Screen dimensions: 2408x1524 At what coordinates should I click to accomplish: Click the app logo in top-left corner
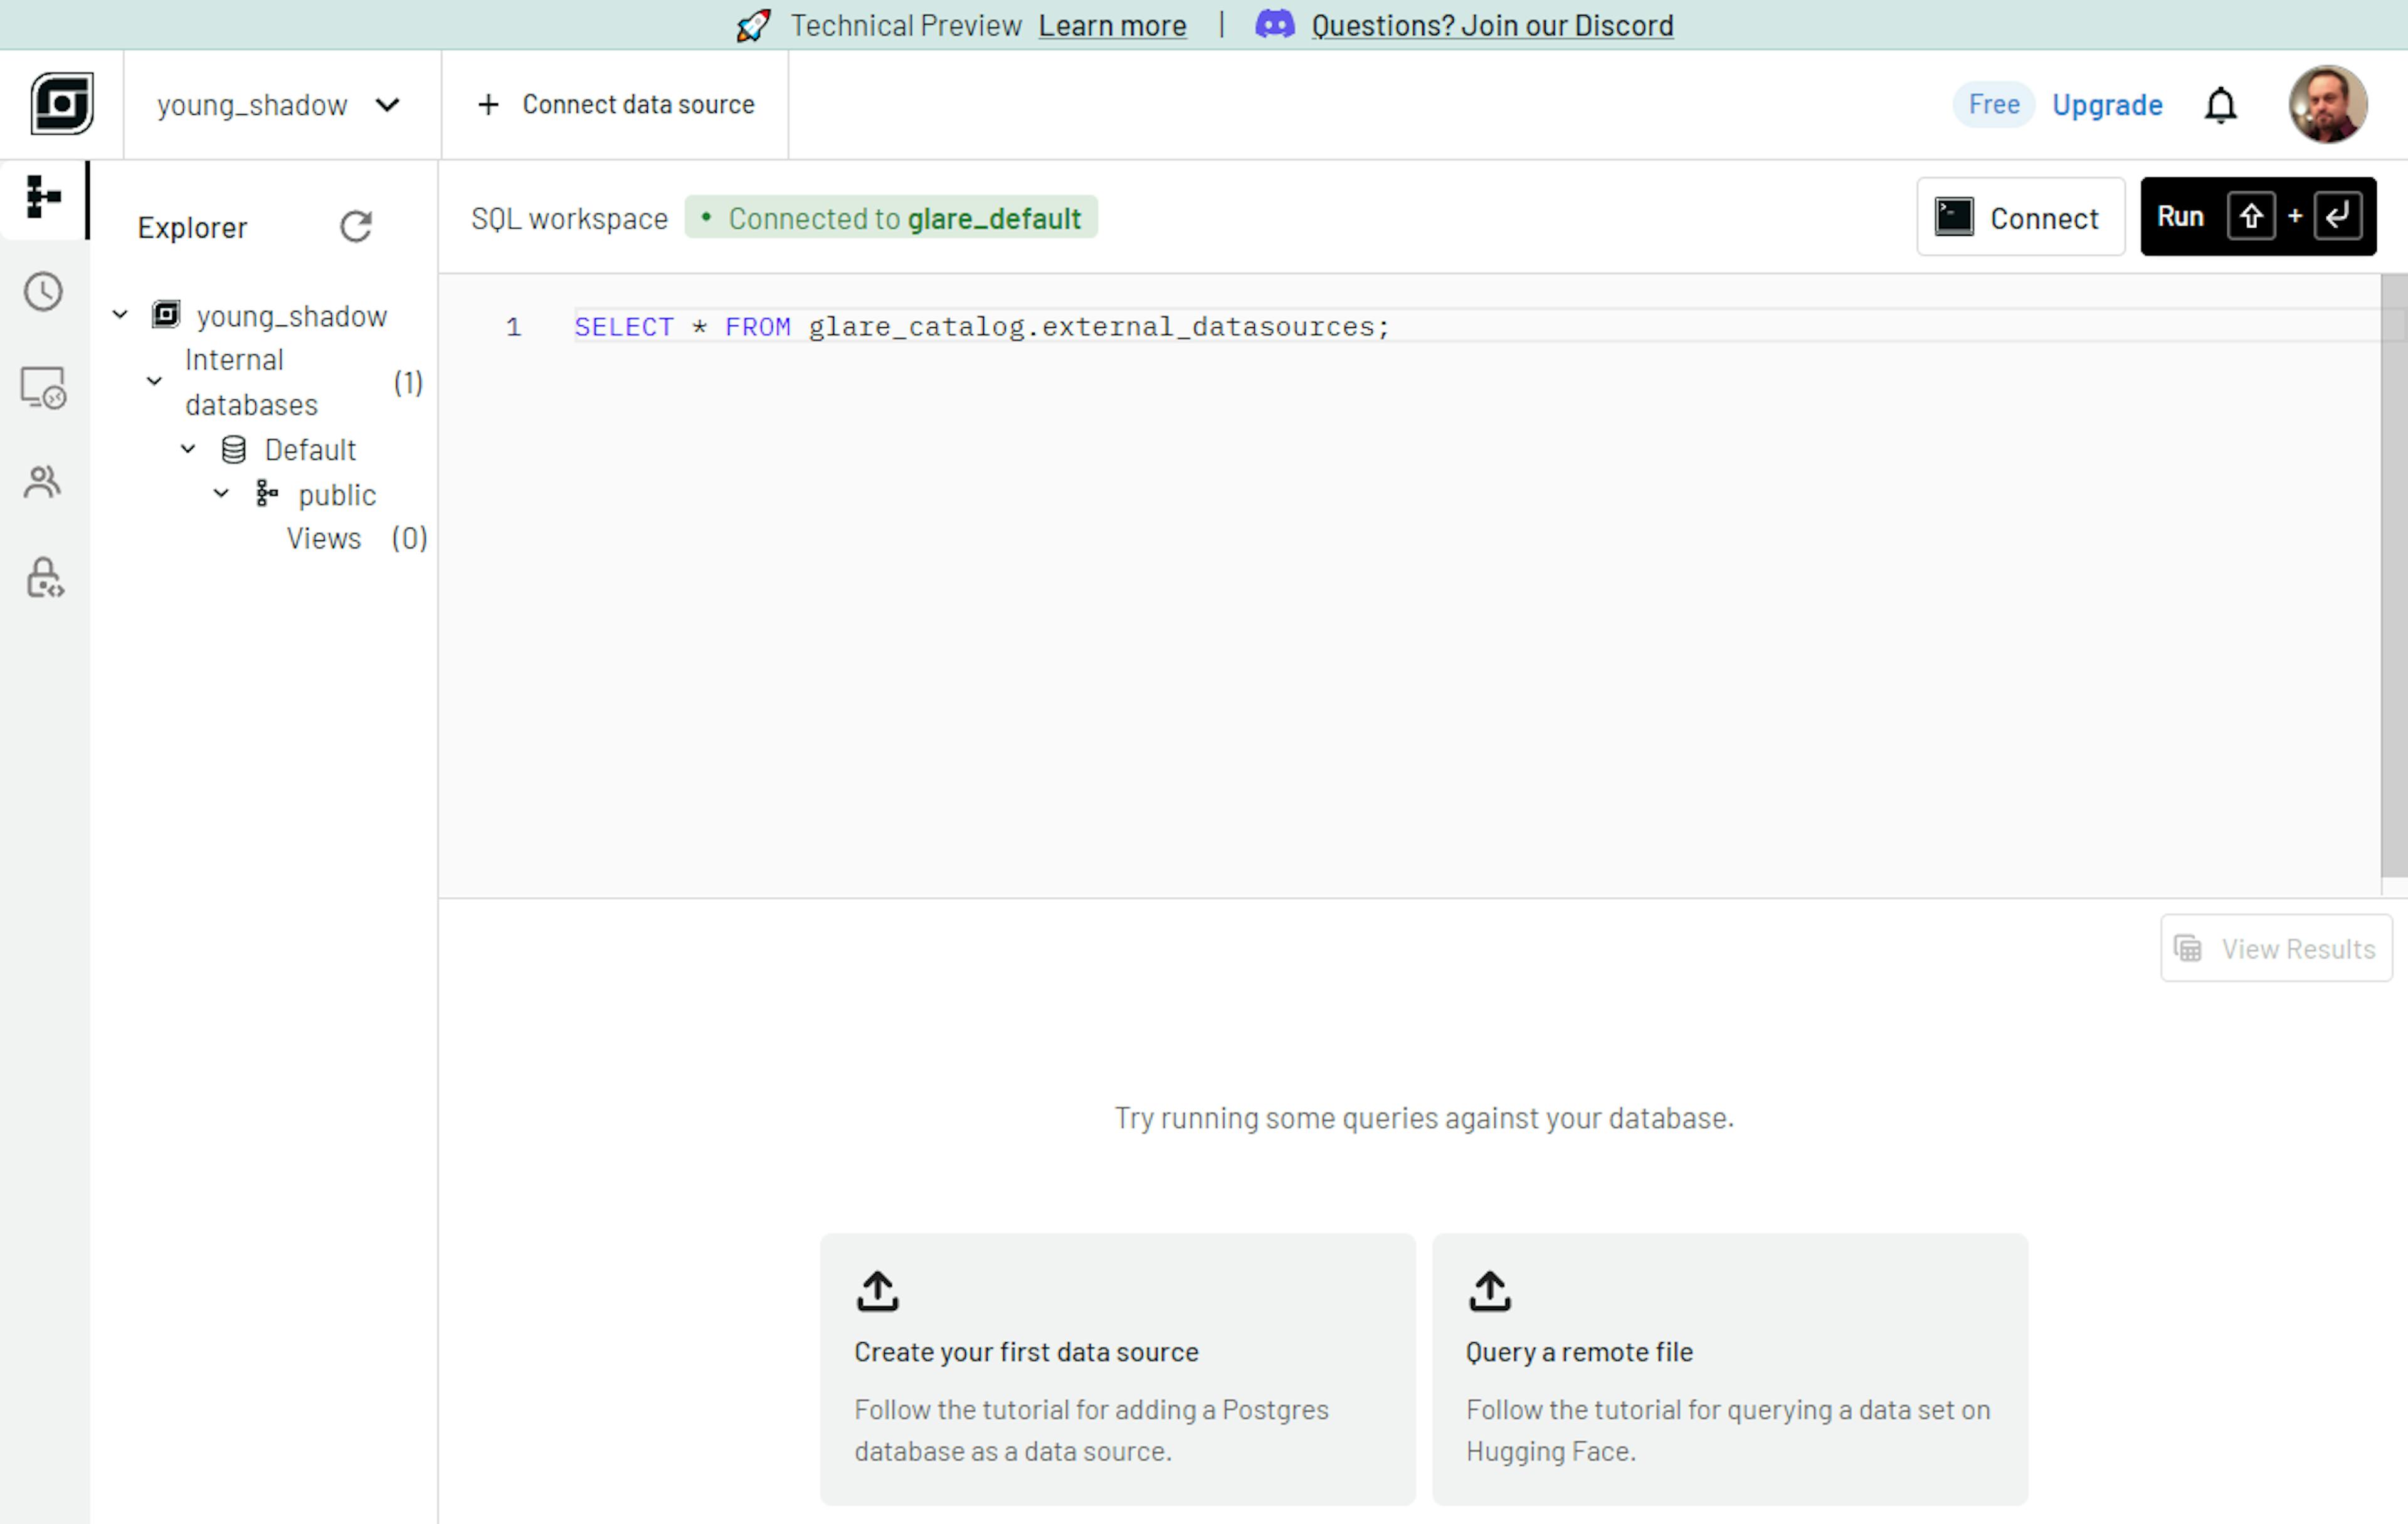pos(62,103)
